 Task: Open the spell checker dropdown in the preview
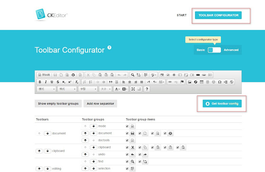[154, 75]
